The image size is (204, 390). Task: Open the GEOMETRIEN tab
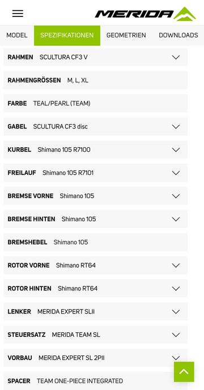[126, 35]
